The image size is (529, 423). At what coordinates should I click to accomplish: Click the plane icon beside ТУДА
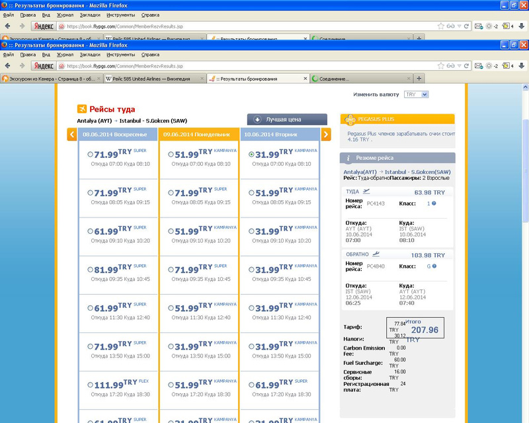pyautogui.click(x=366, y=192)
